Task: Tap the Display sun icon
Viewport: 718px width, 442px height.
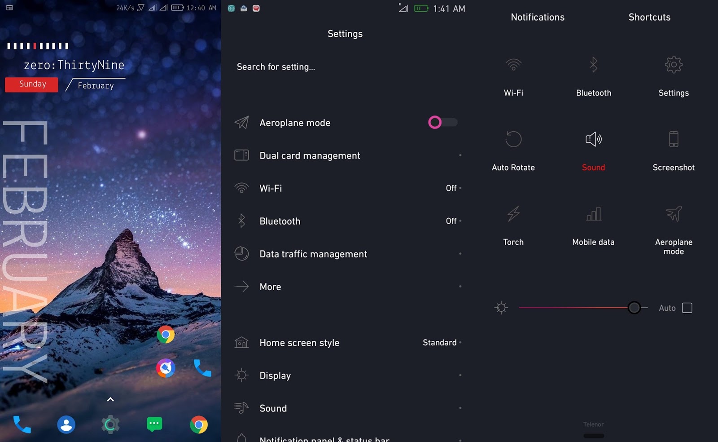Action: pos(241,375)
